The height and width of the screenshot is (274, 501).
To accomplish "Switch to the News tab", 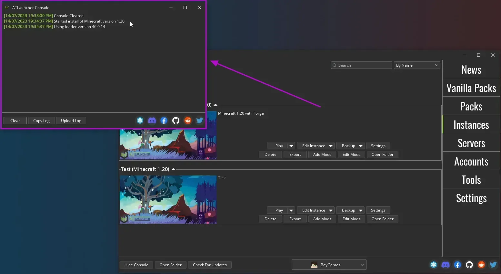I will pos(471,70).
